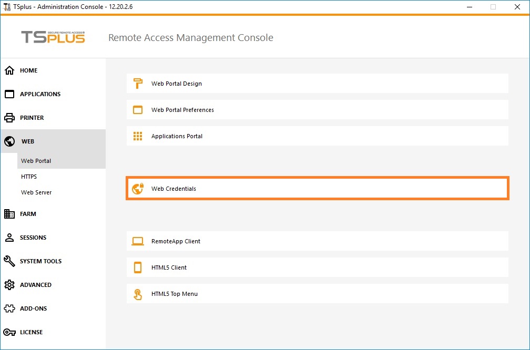Click the Web Portal Preferences window icon
The width and height of the screenshot is (530, 350).
[138, 110]
